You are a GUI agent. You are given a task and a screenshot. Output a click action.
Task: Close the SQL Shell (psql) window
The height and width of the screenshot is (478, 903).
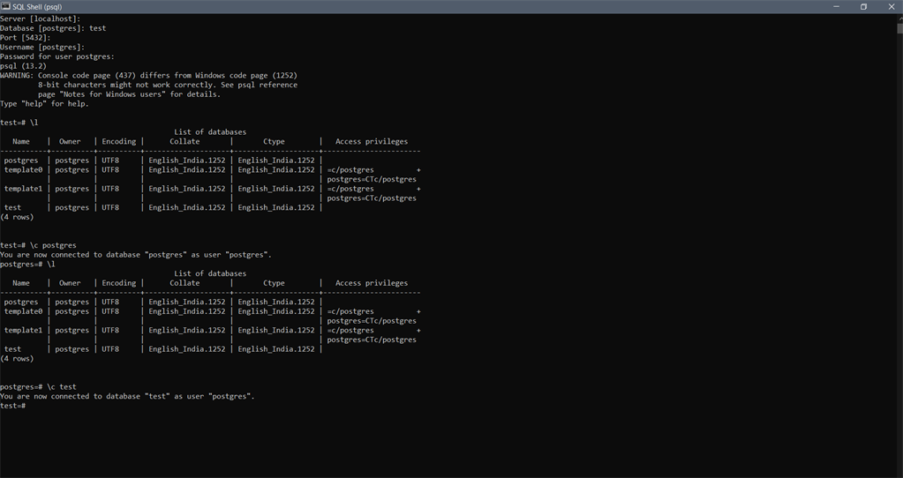tap(890, 6)
